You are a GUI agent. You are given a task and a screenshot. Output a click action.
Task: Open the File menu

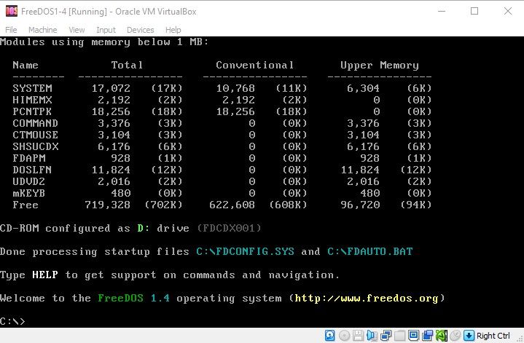[11, 30]
